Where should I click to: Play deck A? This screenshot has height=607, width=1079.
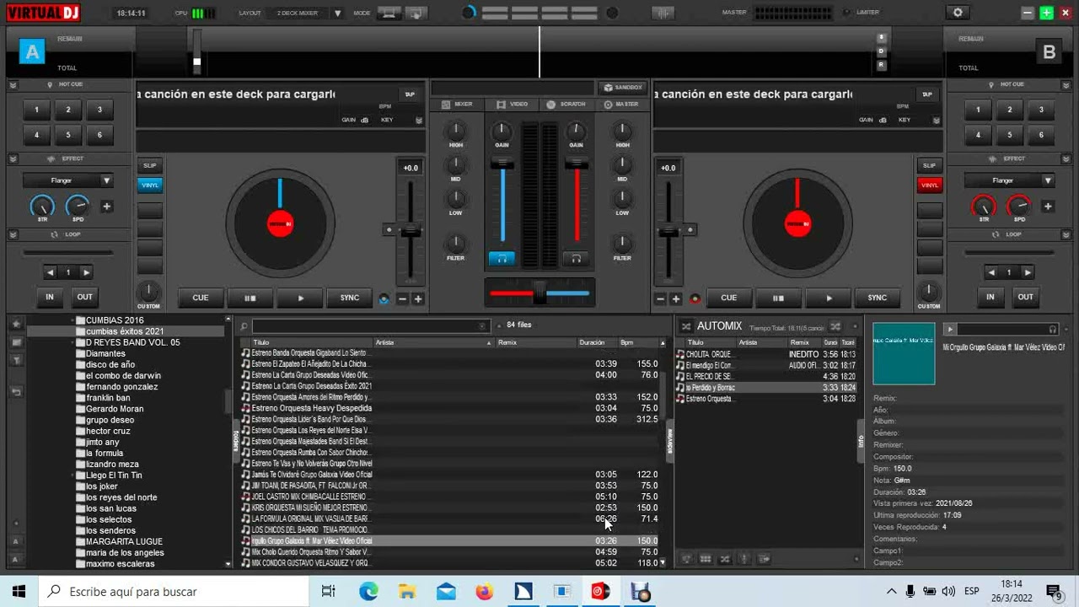pyautogui.click(x=301, y=298)
